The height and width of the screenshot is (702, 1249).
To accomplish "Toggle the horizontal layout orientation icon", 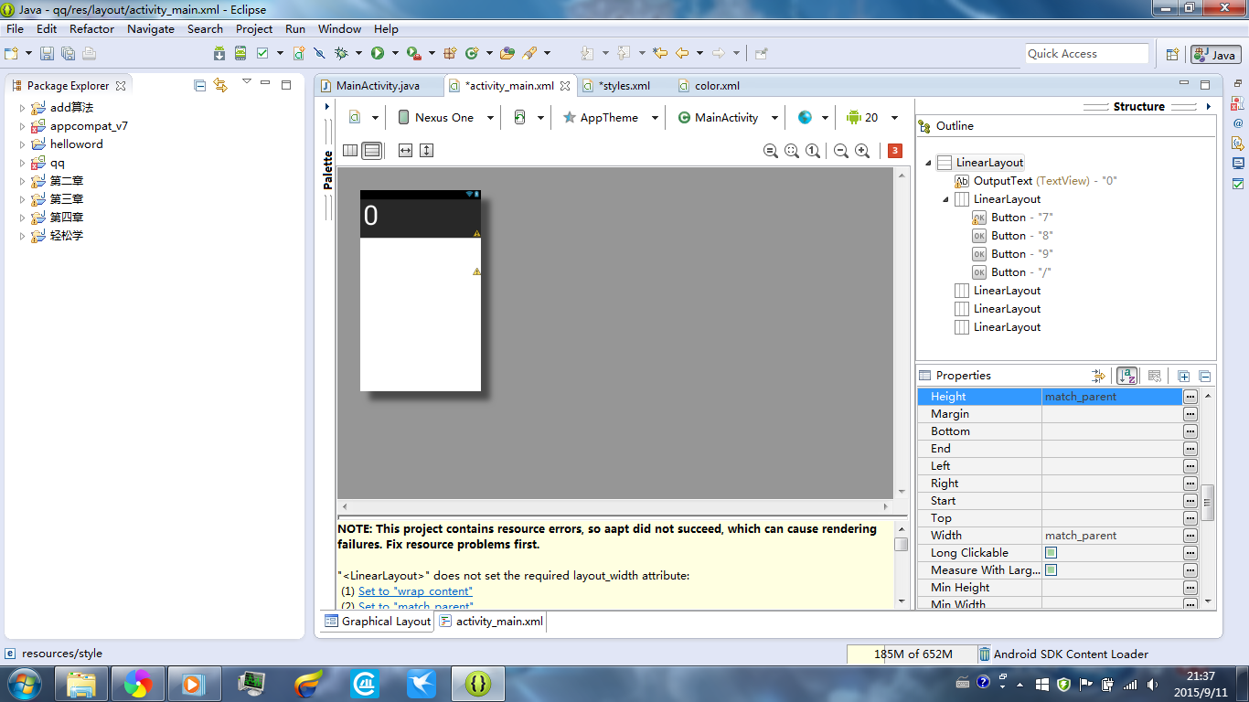I will (350, 151).
